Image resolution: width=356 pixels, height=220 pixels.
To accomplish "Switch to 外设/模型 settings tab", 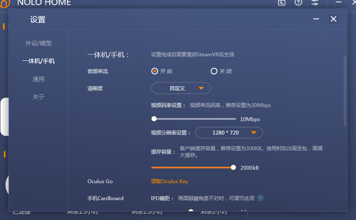I will [x=39, y=43].
